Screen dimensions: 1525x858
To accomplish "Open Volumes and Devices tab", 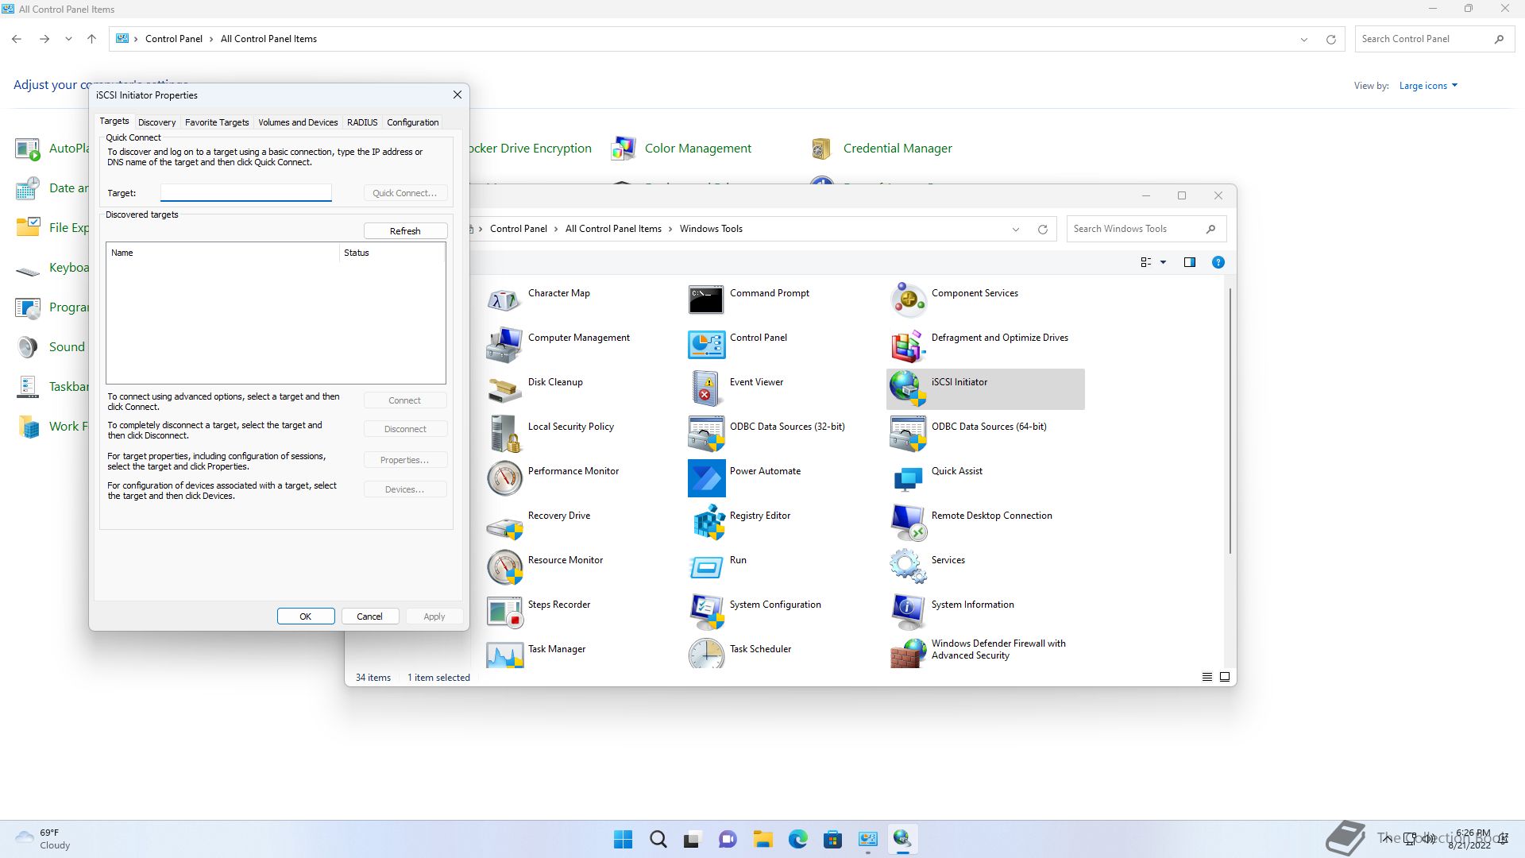I will (298, 122).
